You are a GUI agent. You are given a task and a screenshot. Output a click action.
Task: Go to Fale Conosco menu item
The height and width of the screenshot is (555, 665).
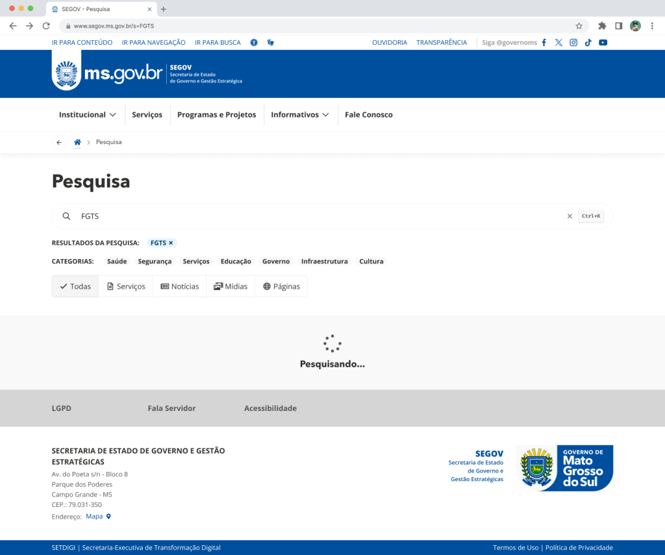point(368,115)
